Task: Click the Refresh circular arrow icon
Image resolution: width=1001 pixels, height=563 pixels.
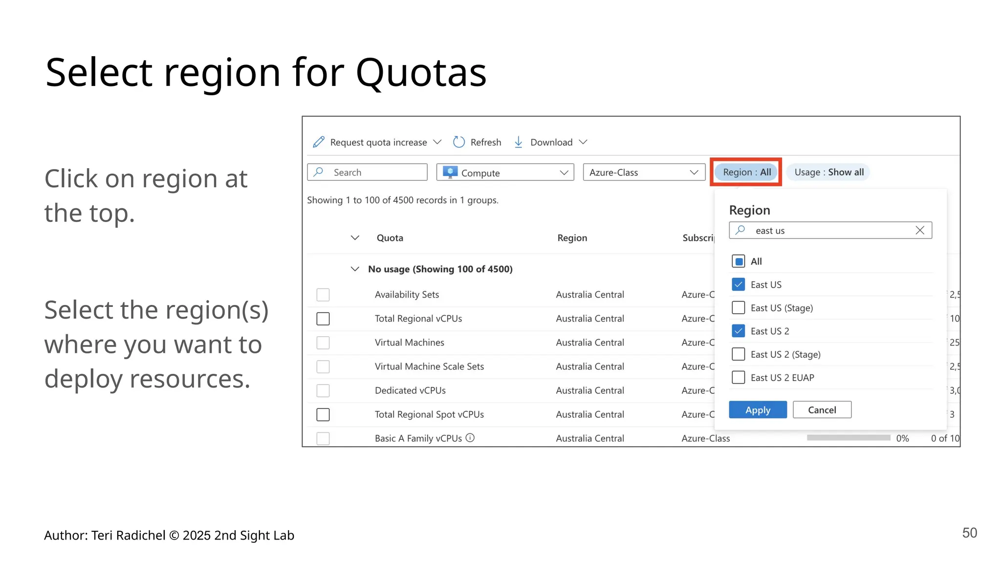Action: 459,142
